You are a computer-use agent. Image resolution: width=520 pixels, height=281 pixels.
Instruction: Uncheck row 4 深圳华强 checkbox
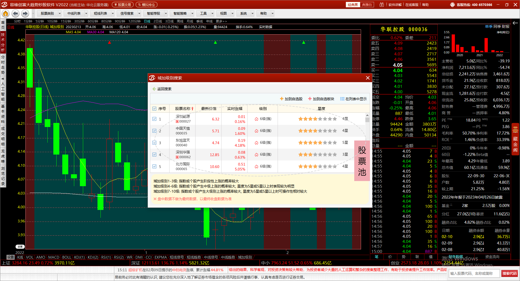154,155
